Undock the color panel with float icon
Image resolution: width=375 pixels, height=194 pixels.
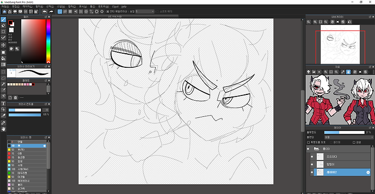[x=46, y=17]
